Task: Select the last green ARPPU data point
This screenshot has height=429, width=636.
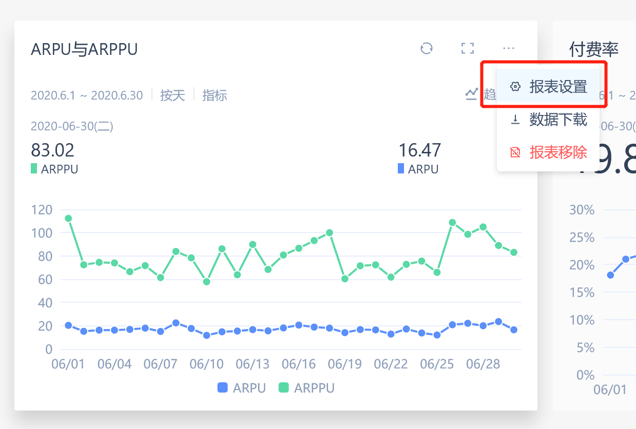Action: click(514, 252)
